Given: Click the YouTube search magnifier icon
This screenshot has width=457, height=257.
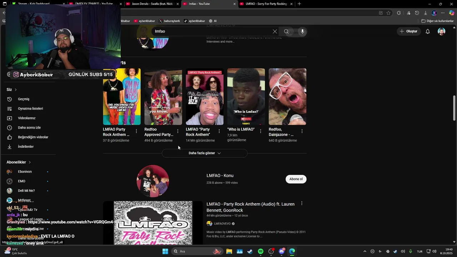Looking at the screenshot, I should (x=286, y=31).
